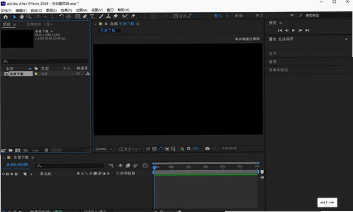Click the show channel RGB icon
Image resolution: width=353 pixels, height=212 pixels.
[x=182, y=148]
